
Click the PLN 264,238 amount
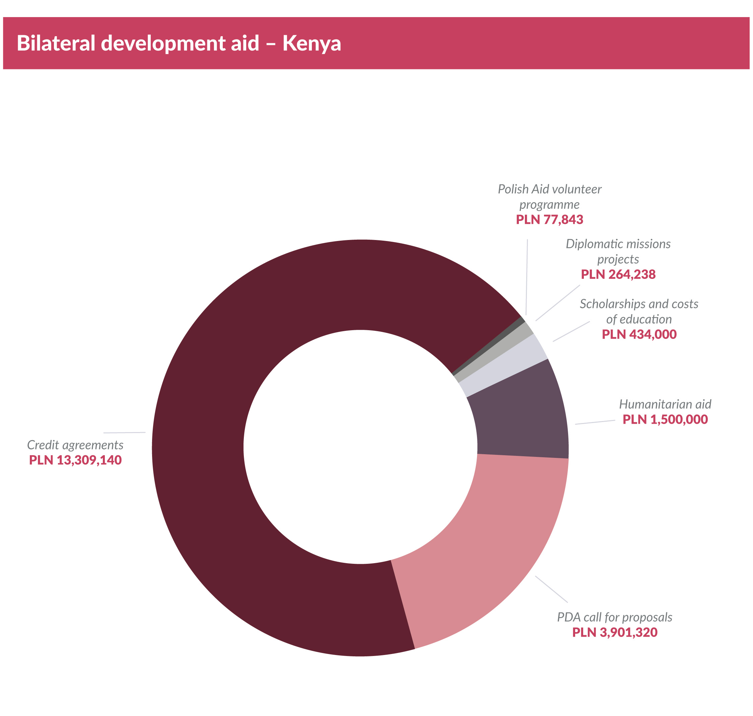click(618, 275)
